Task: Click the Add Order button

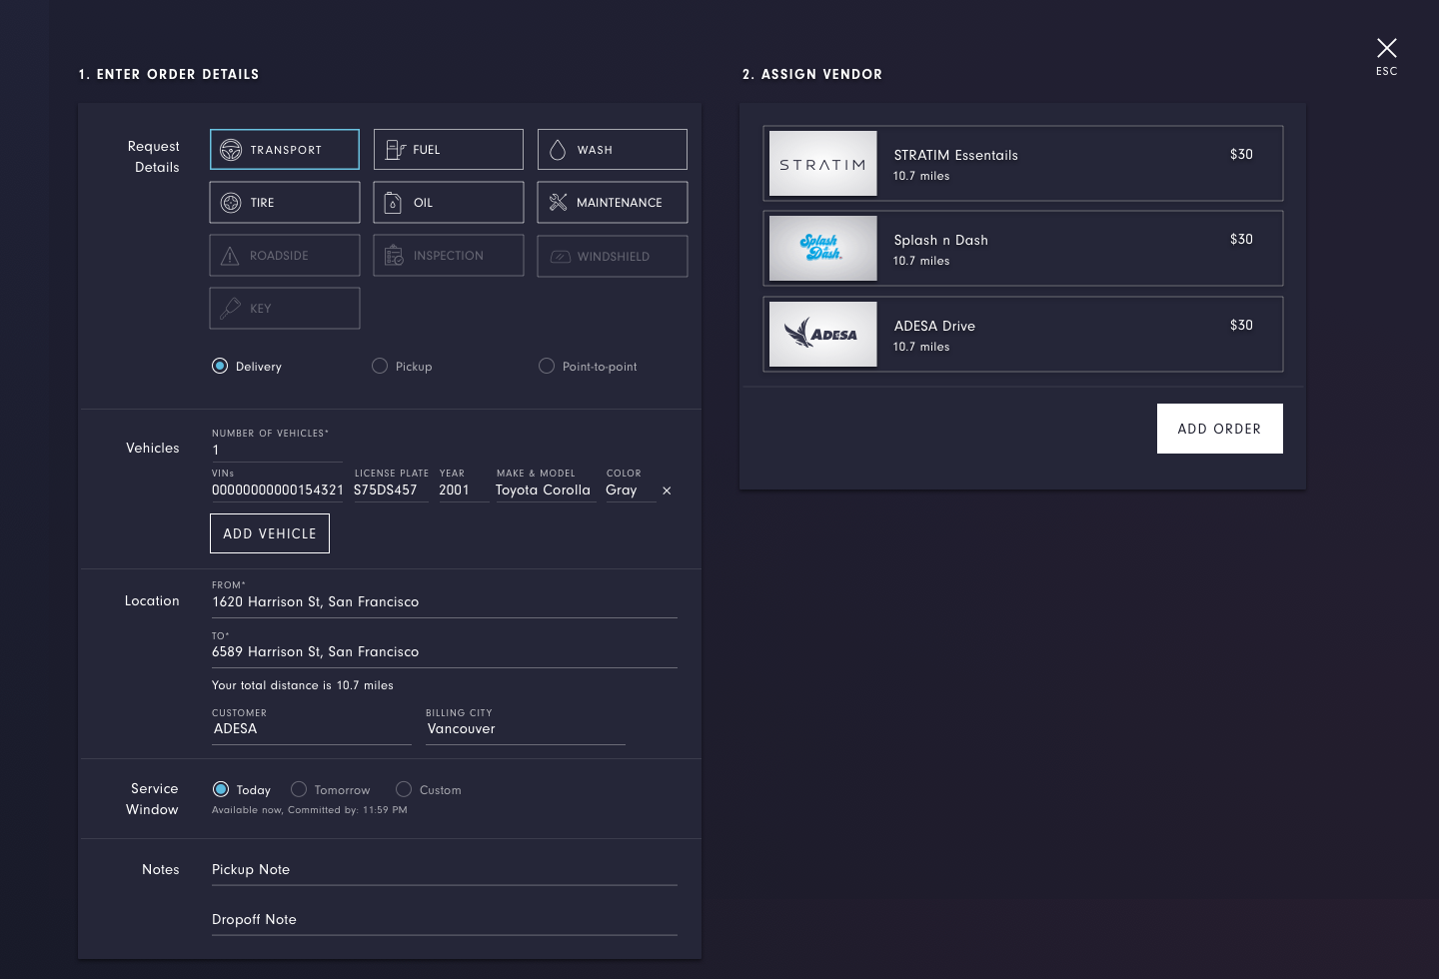Action: point(1220,429)
